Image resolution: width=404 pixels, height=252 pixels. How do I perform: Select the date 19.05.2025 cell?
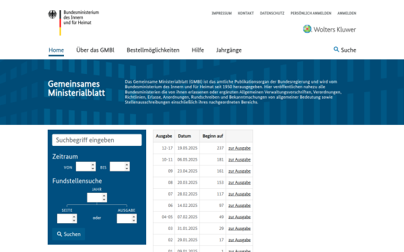(x=187, y=148)
